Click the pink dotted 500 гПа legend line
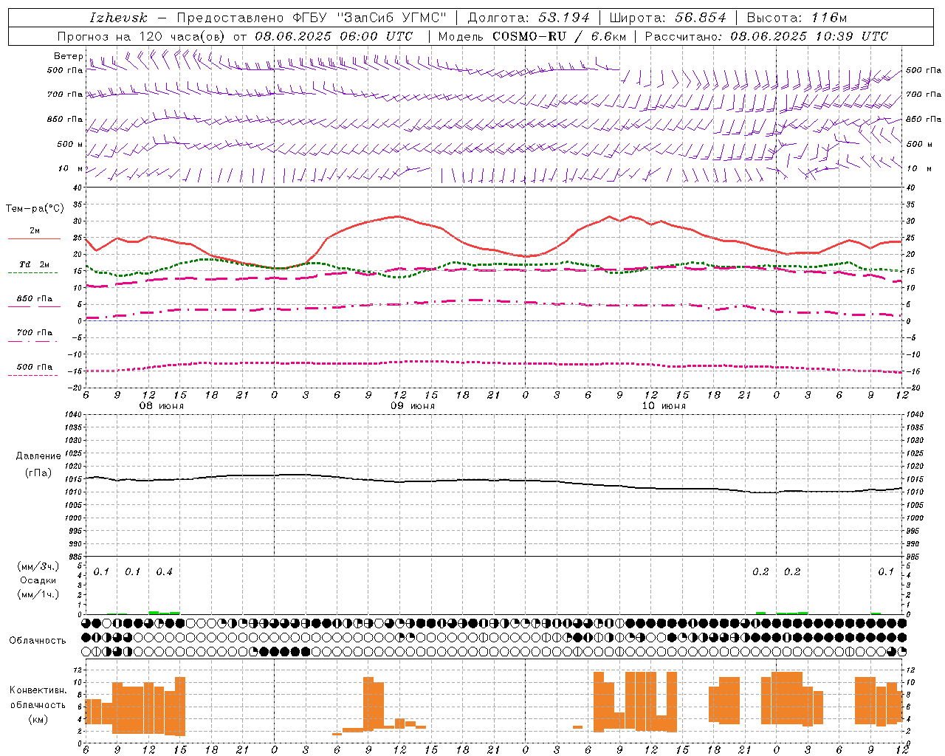945x756 pixels. [33, 376]
